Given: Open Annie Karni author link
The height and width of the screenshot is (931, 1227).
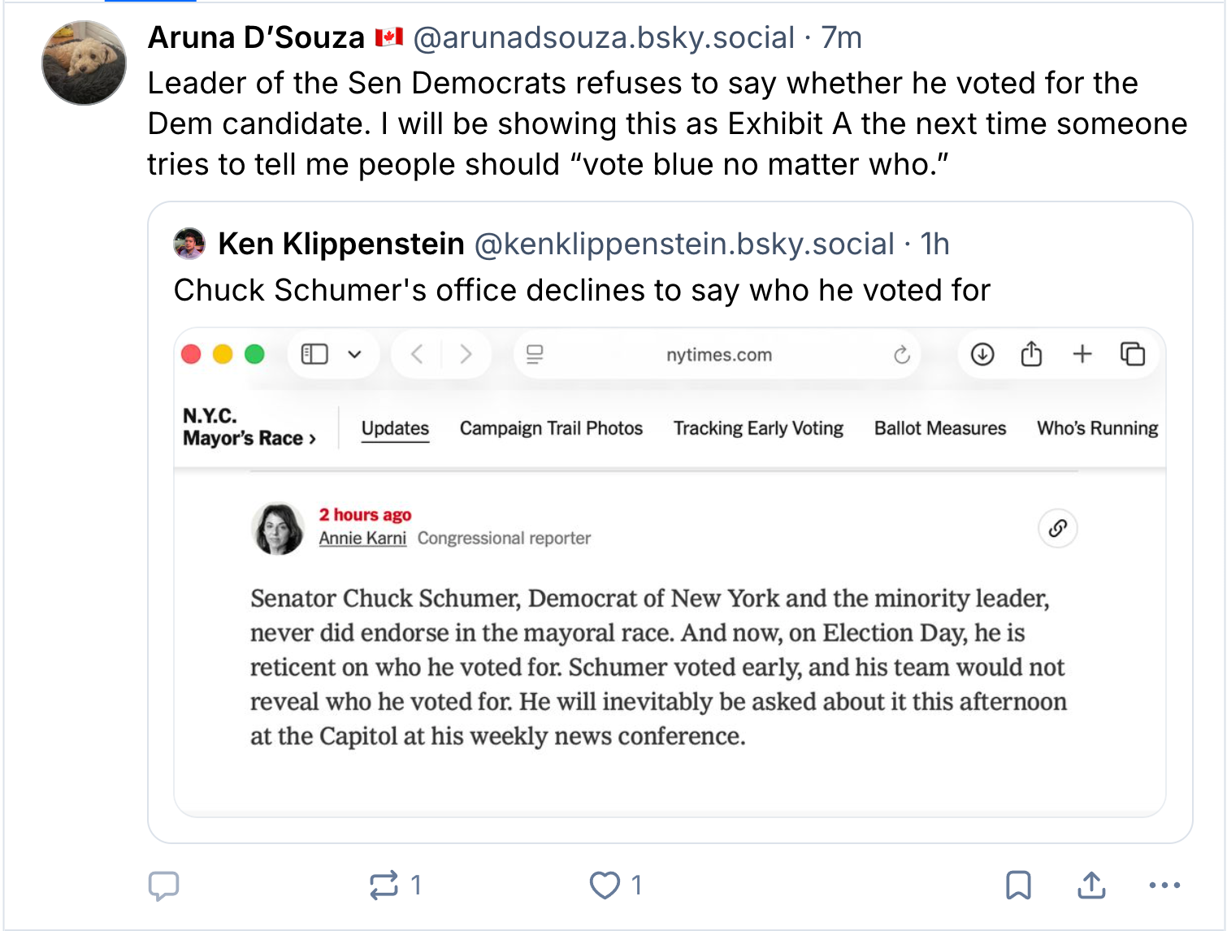Looking at the screenshot, I should (362, 538).
